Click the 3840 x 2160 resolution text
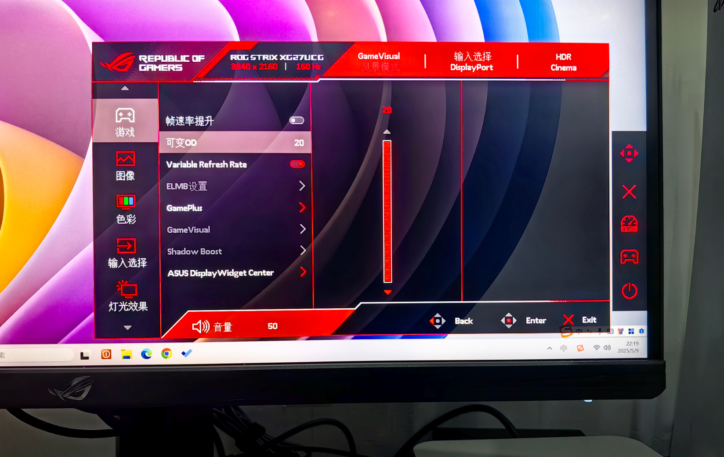 254,67
